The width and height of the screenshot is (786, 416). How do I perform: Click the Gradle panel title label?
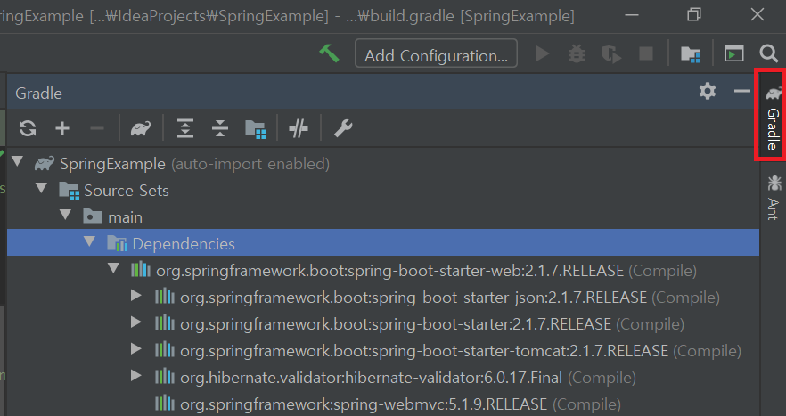[38, 94]
